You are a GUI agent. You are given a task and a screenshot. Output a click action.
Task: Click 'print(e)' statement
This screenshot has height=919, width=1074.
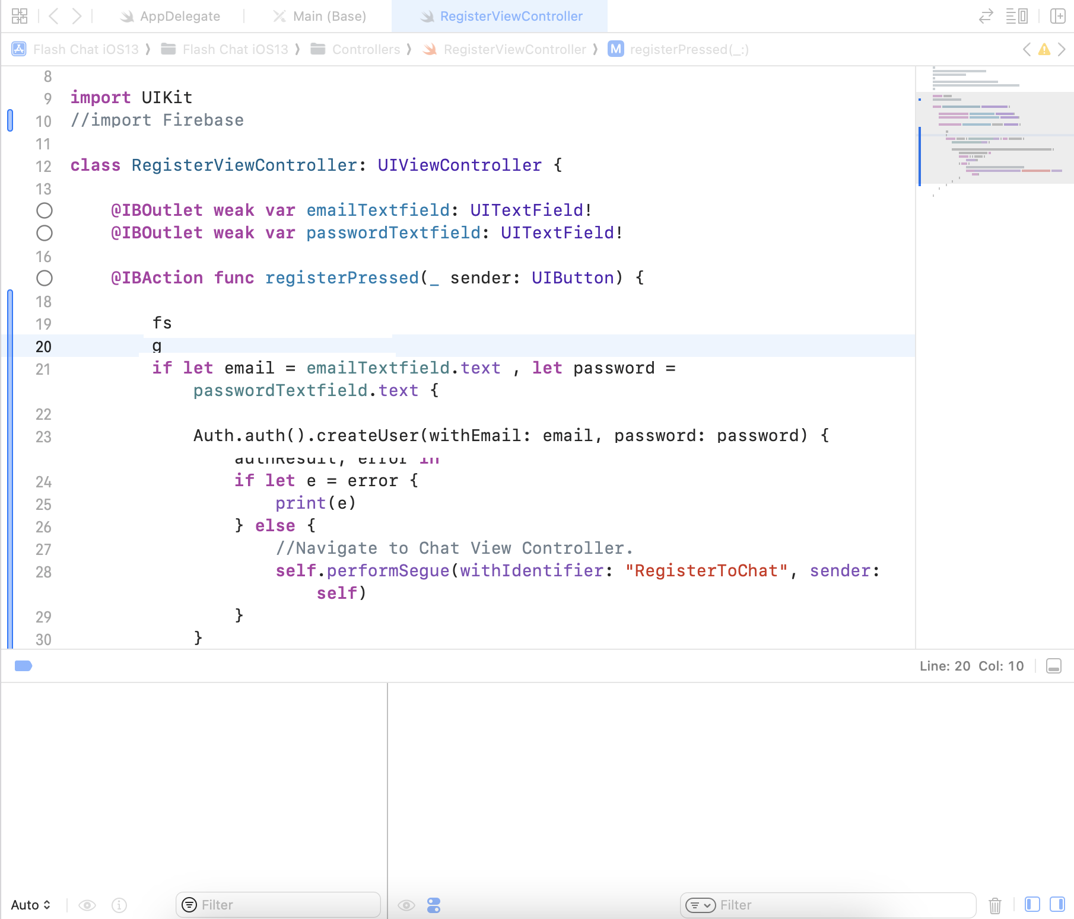tap(316, 503)
